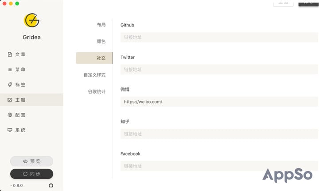
Task: Open the 配置 settings gear icon
Action: tap(10, 115)
